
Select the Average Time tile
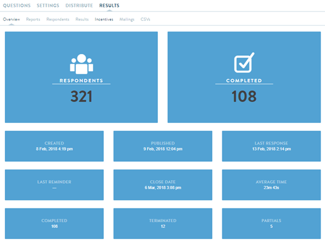(x=272, y=185)
